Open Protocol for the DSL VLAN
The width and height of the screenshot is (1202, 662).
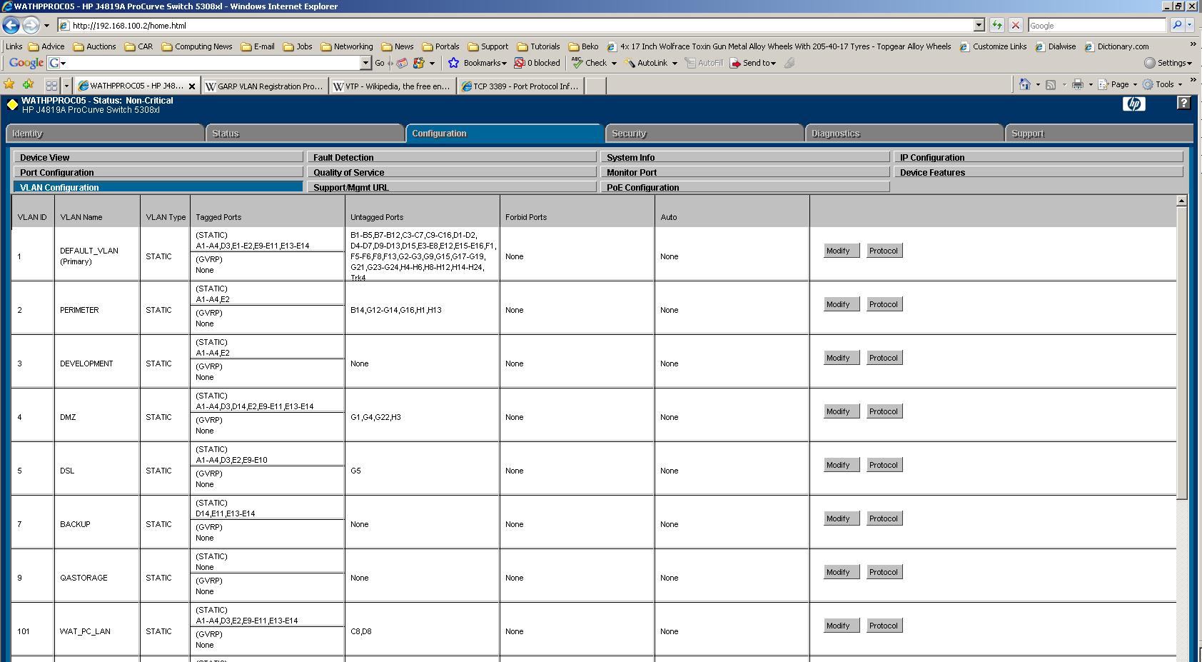(x=884, y=465)
